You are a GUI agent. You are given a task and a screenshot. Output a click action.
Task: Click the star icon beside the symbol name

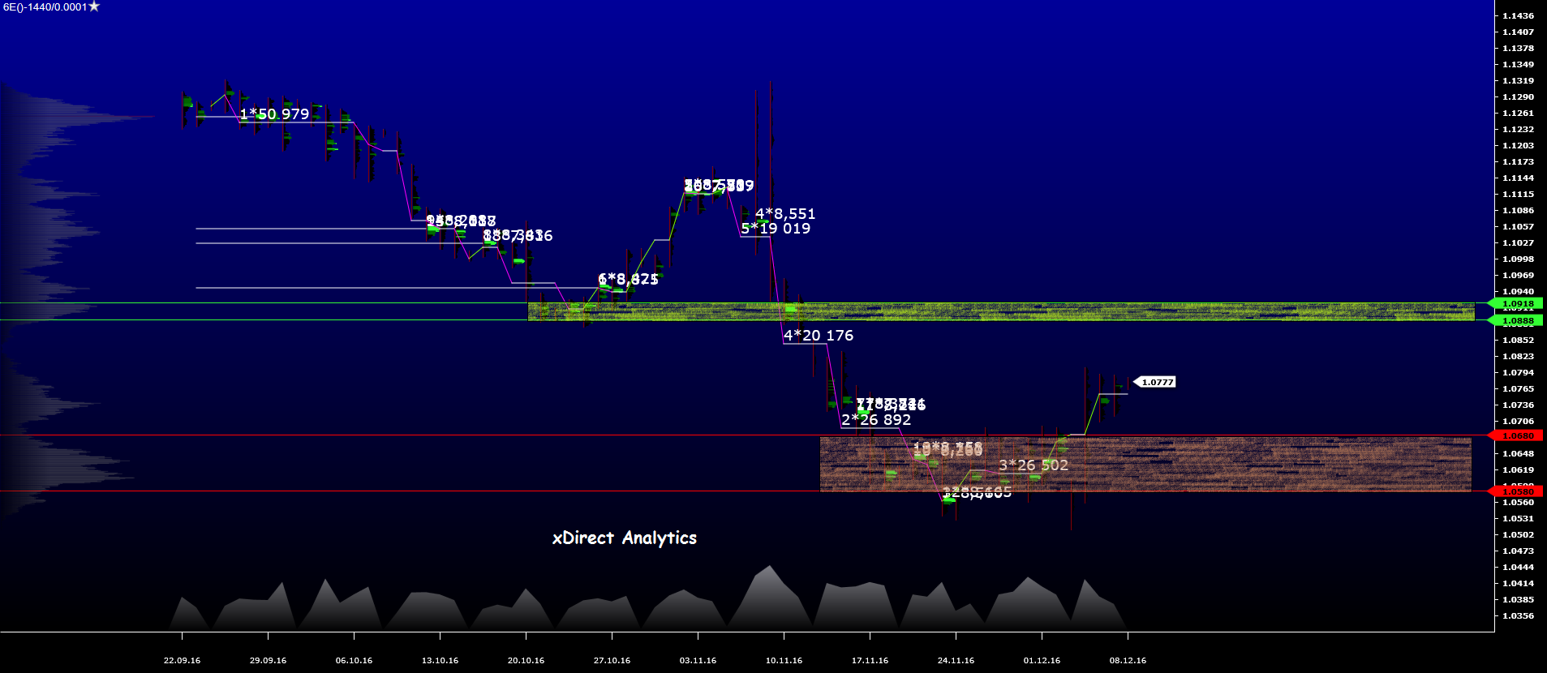click(94, 6)
